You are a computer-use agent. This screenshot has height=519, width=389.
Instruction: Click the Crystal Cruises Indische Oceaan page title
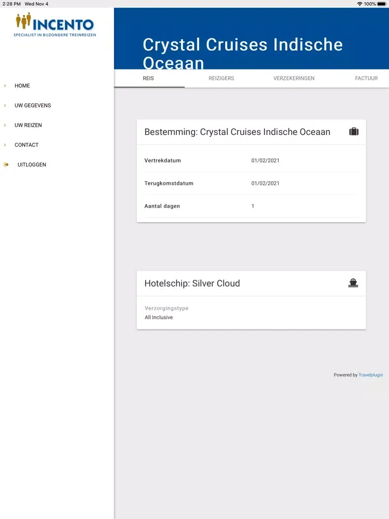pyautogui.click(x=242, y=53)
